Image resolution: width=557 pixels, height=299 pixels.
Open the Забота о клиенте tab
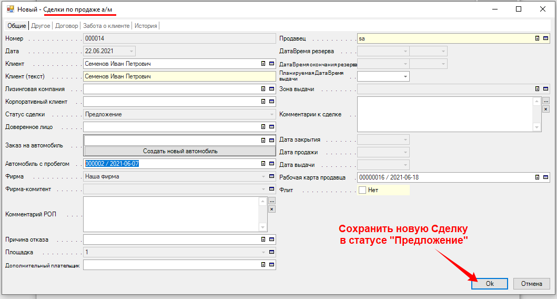tap(106, 26)
